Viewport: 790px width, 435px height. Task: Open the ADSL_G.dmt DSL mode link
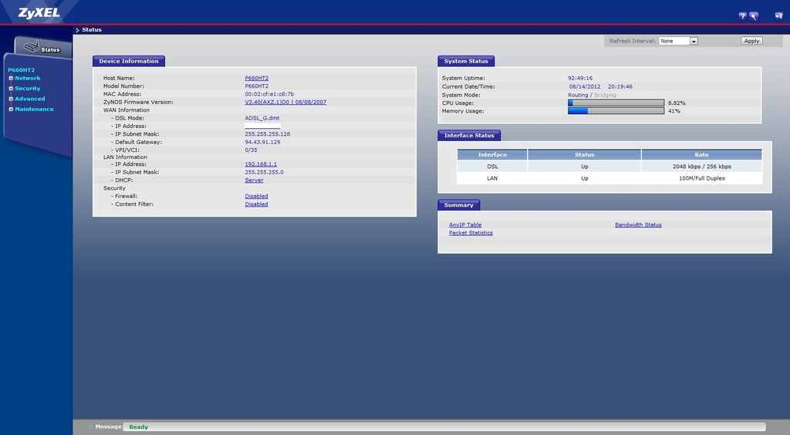tap(262, 118)
